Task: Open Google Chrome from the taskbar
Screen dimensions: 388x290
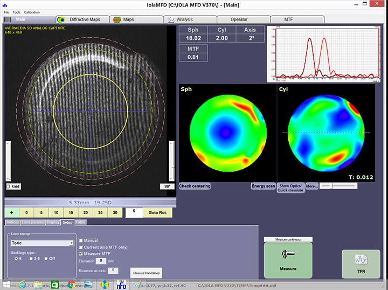Action: click(x=72, y=285)
